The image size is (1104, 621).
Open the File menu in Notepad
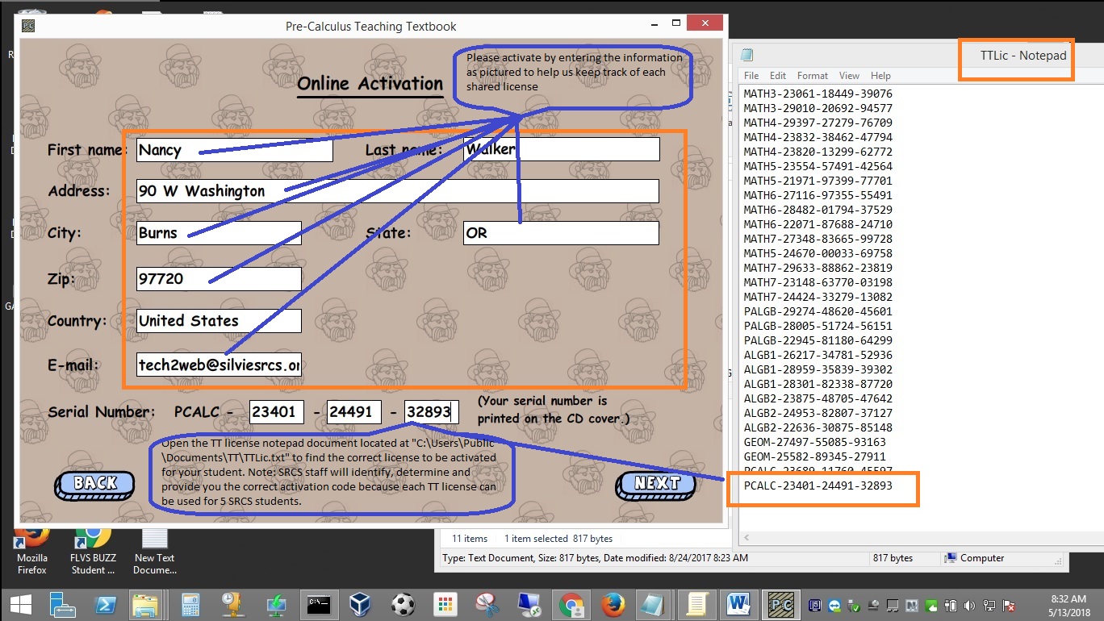[x=751, y=76]
